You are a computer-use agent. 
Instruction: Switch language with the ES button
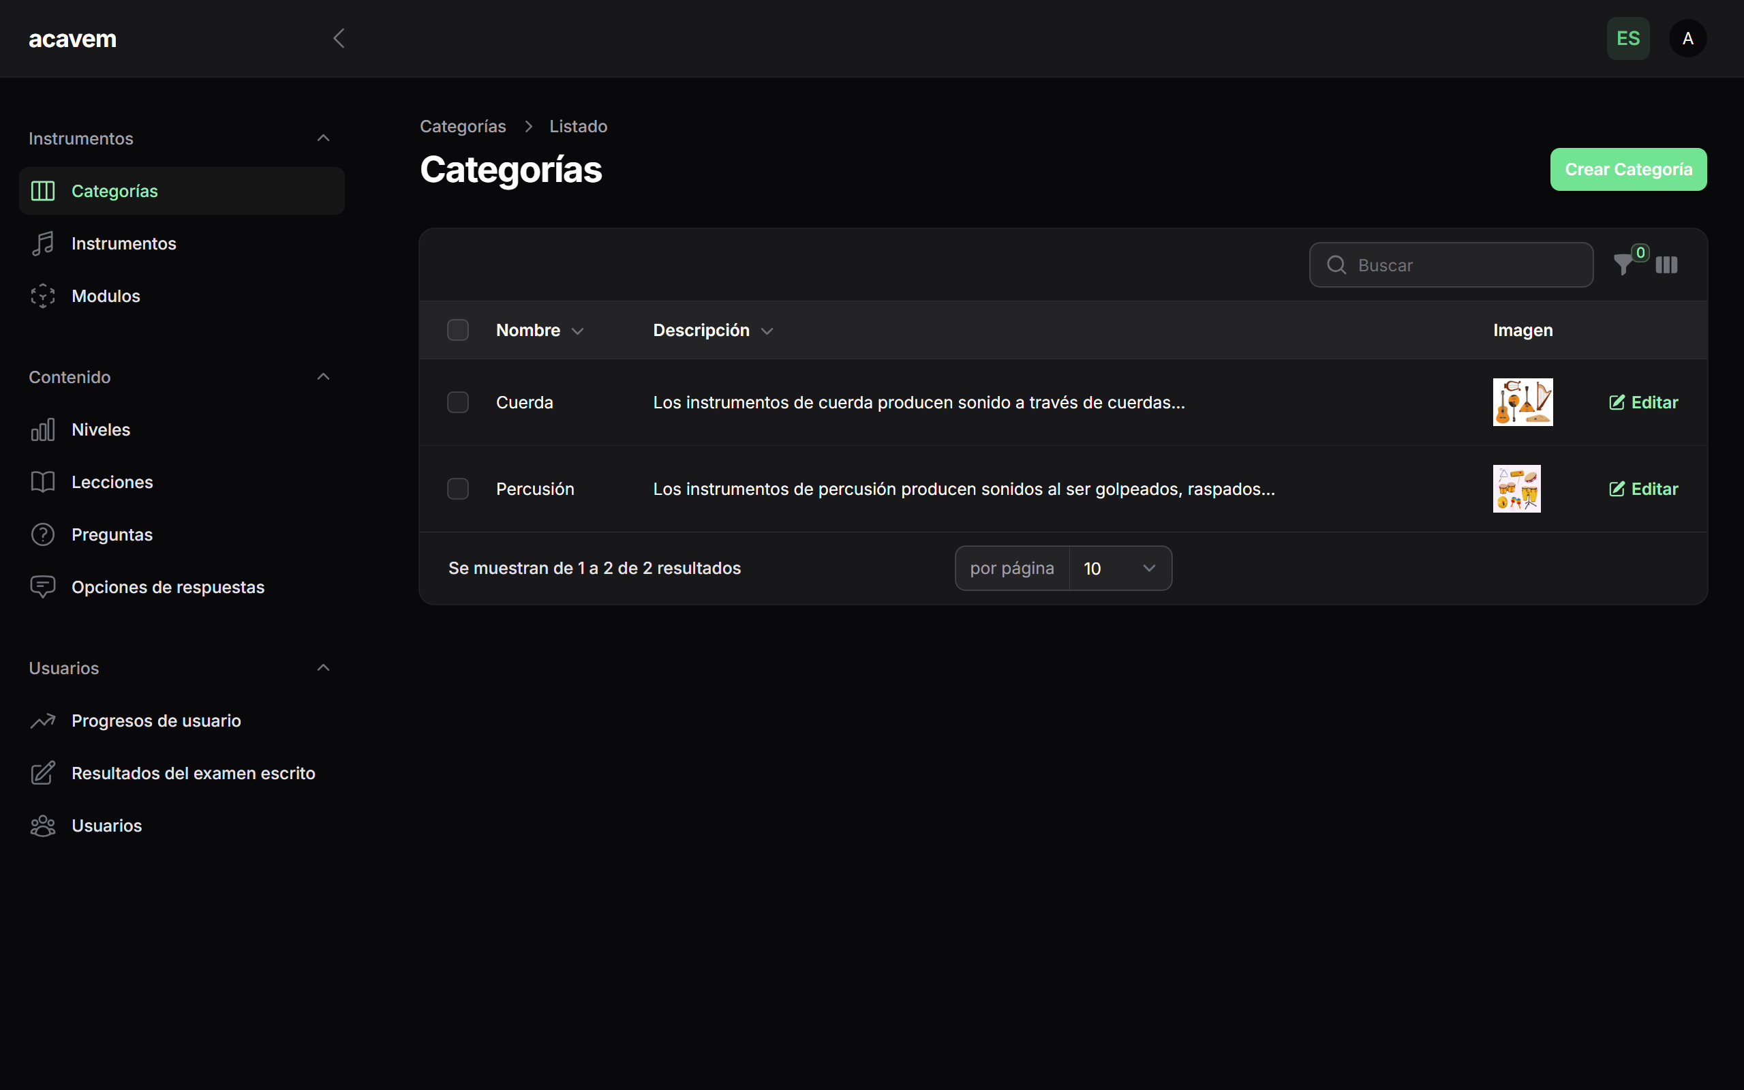[x=1628, y=38]
